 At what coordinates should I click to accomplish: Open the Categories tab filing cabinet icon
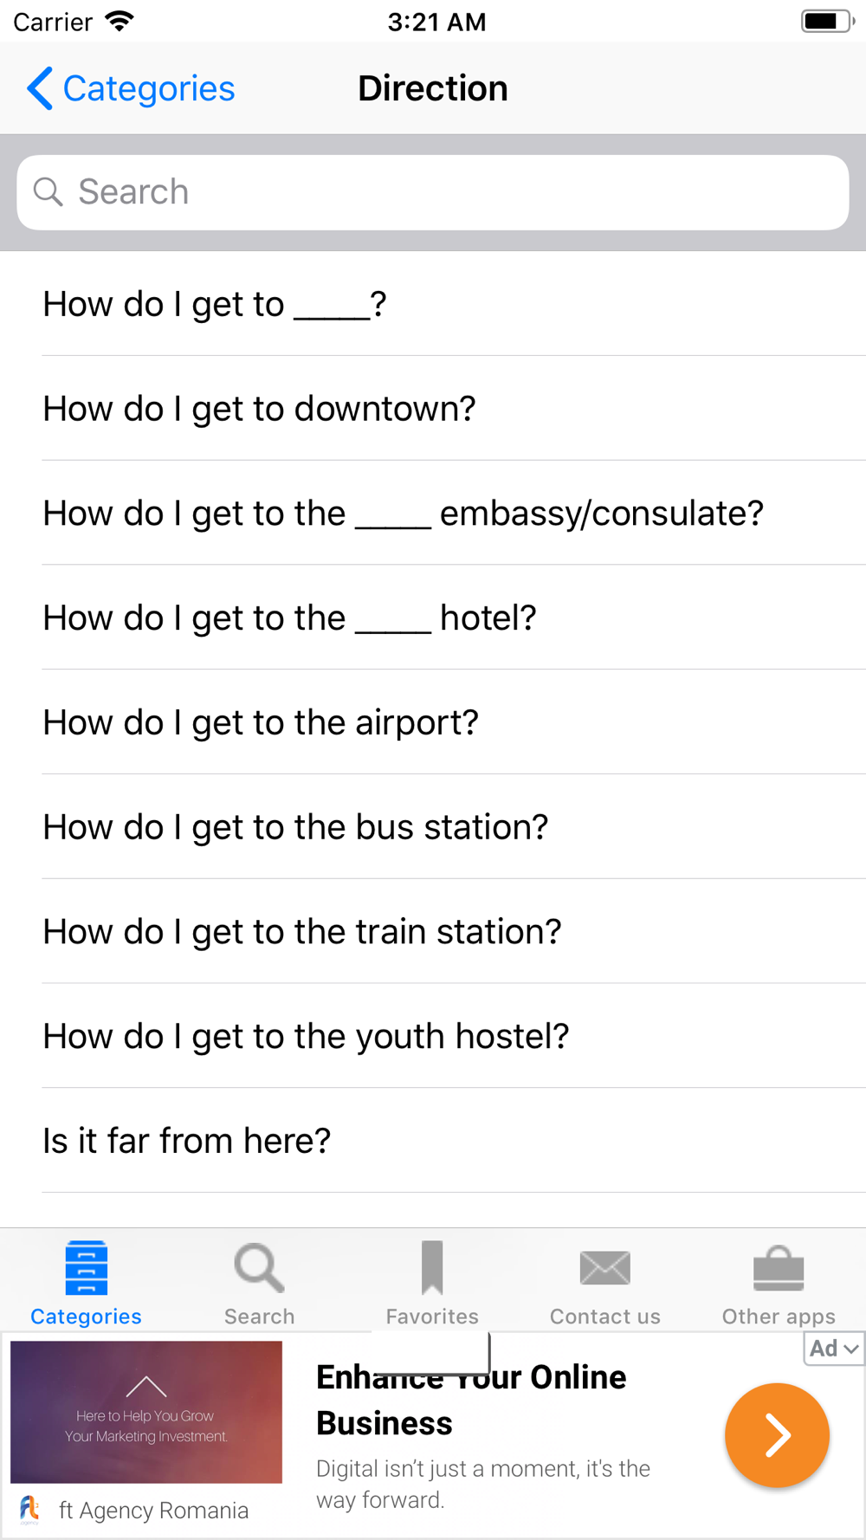tap(86, 1268)
